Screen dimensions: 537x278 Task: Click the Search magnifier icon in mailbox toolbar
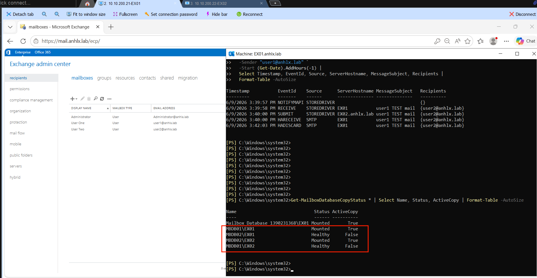95,99
